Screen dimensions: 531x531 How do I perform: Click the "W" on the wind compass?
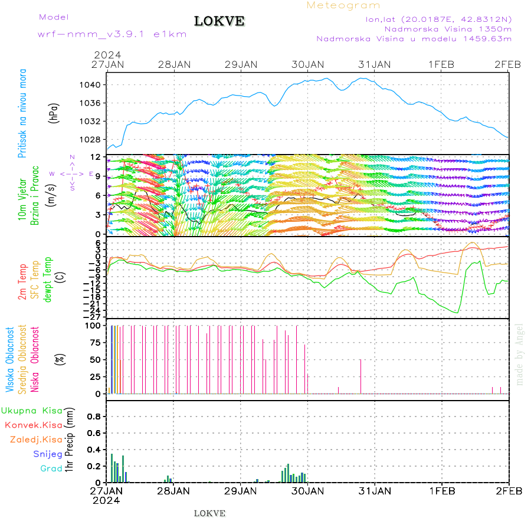(52, 174)
